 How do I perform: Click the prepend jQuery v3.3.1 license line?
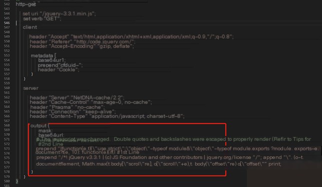(x=170, y=157)
